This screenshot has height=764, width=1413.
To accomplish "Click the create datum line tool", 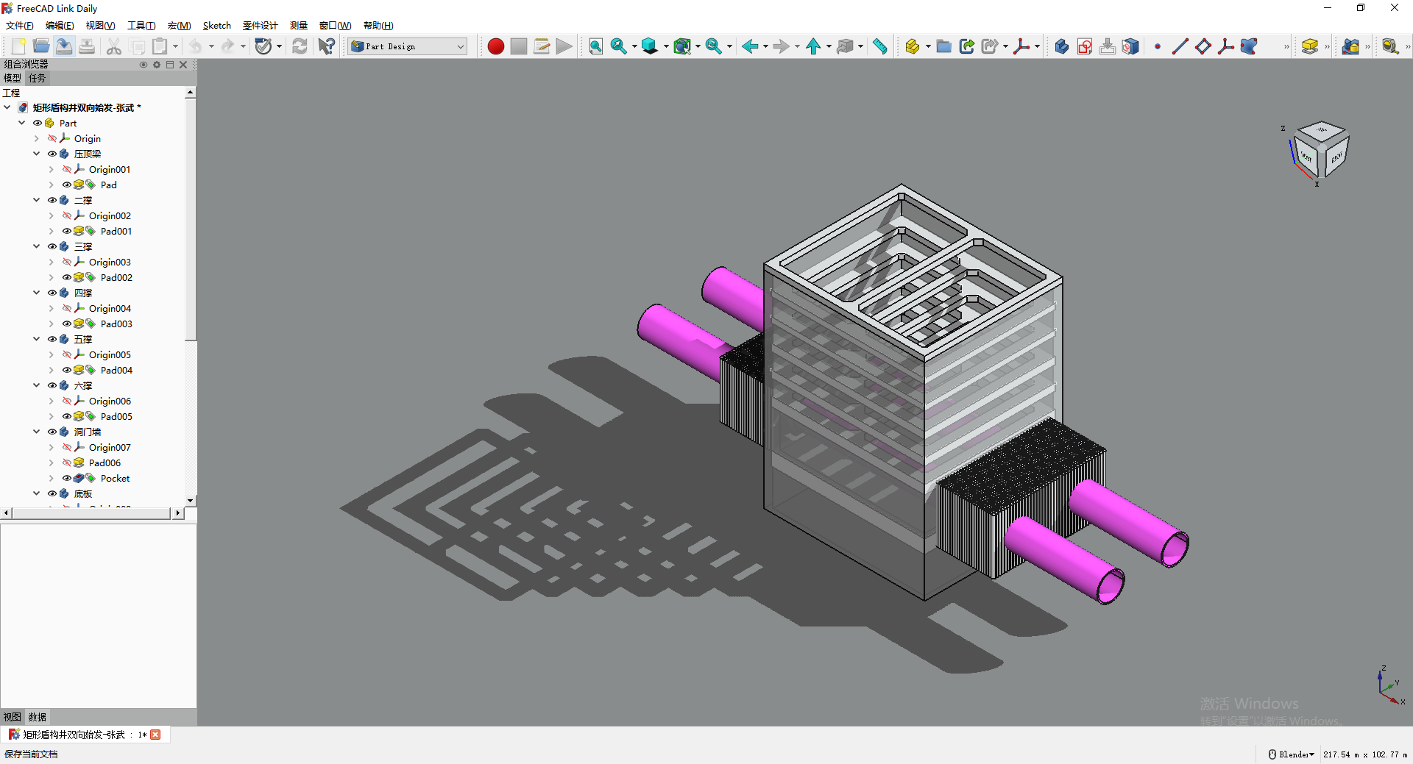I will point(1180,46).
